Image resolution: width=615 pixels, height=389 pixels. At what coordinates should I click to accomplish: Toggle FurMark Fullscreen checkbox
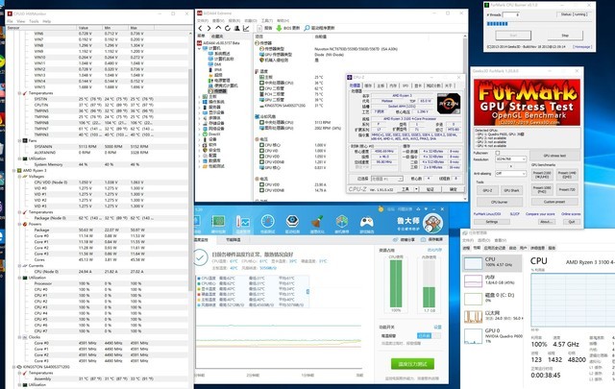(498, 153)
